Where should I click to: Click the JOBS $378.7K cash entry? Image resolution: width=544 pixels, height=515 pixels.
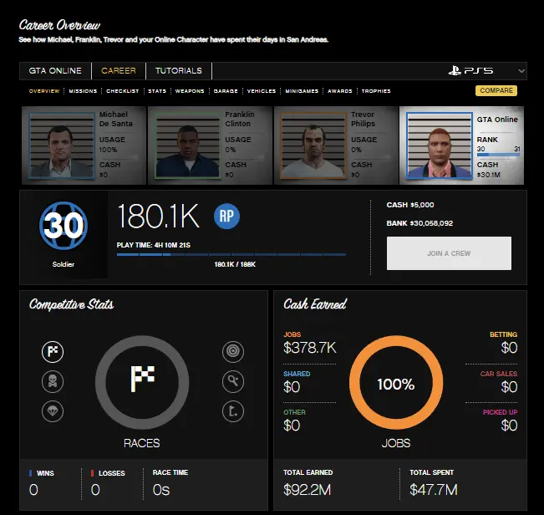pos(310,343)
